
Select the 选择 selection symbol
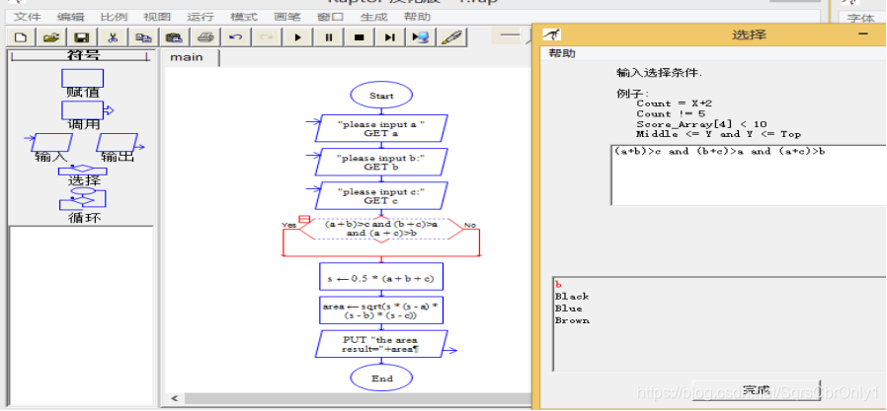[83, 175]
